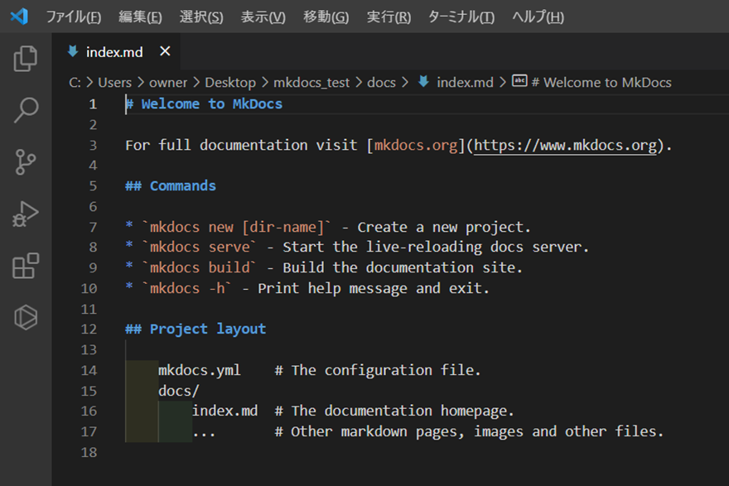Open the Explorer view in activity bar

26,58
